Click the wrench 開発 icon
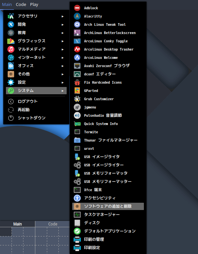 11,24
